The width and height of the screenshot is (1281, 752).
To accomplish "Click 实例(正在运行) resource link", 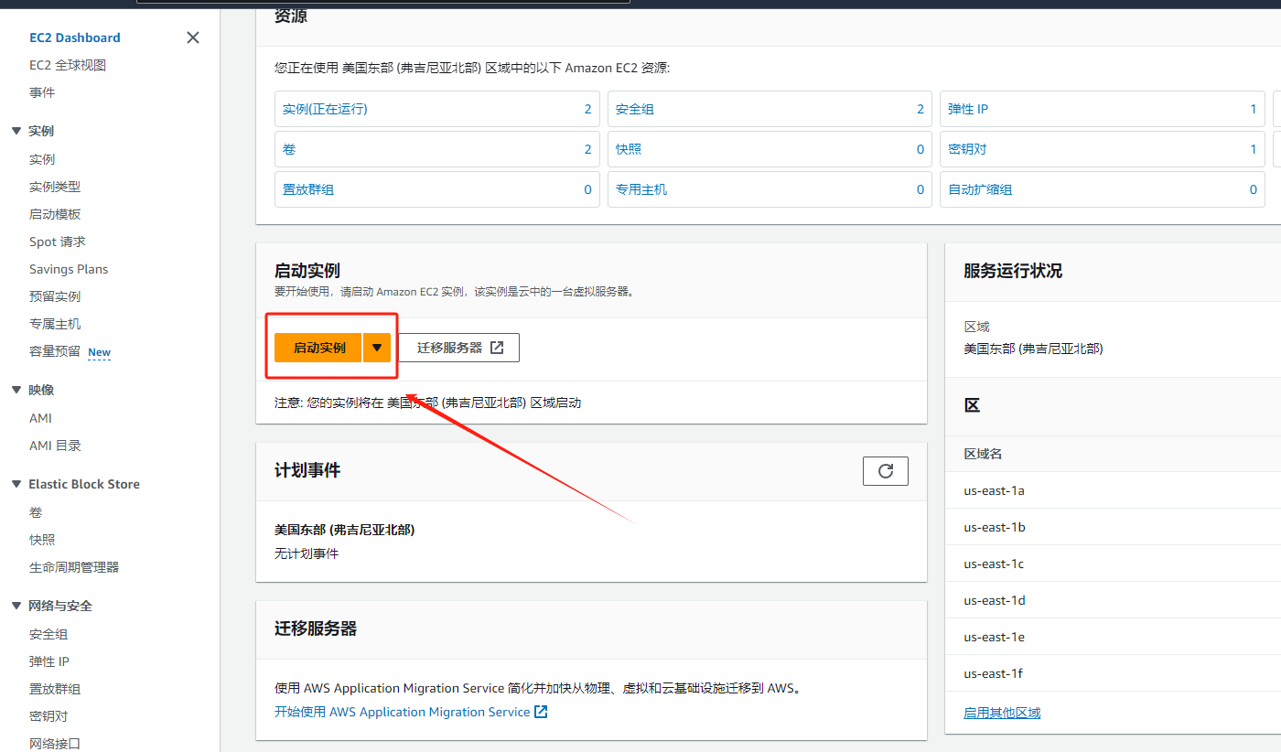I will 325,109.
